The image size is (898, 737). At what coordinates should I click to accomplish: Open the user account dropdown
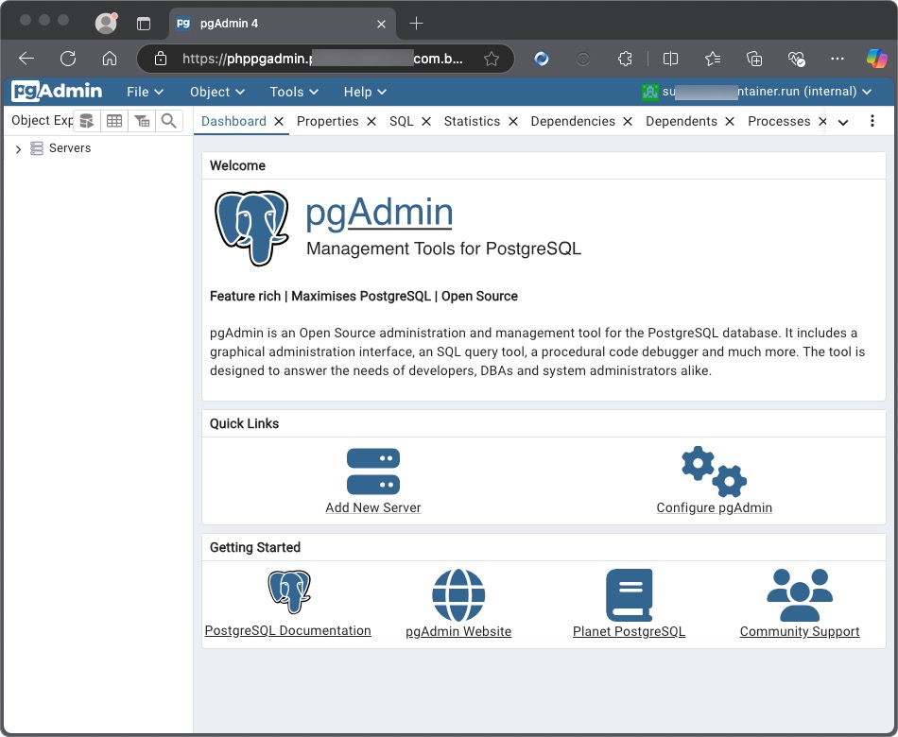pyautogui.click(x=756, y=92)
